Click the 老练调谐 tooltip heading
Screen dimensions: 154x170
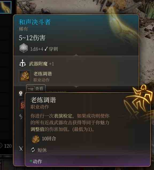[43, 100]
